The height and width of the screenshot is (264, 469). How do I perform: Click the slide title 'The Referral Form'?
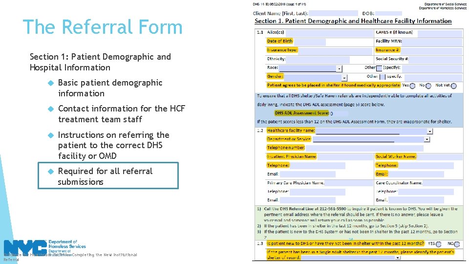pos(103,27)
